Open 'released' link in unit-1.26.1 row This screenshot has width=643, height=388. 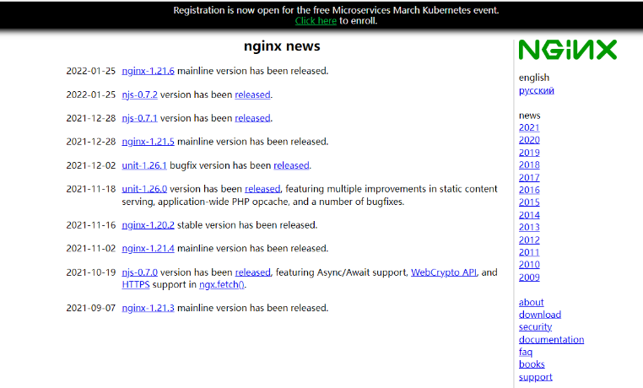click(x=292, y=165)
